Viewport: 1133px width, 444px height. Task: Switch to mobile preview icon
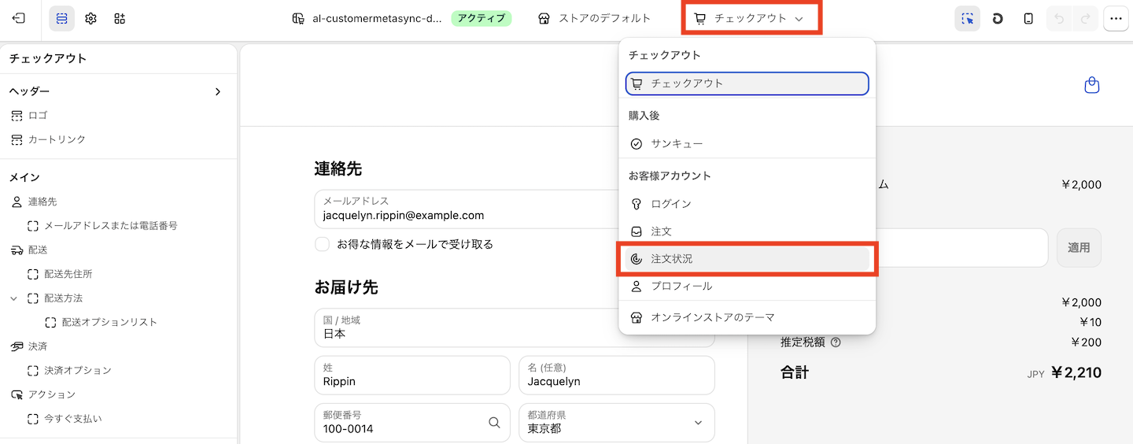1028,18
